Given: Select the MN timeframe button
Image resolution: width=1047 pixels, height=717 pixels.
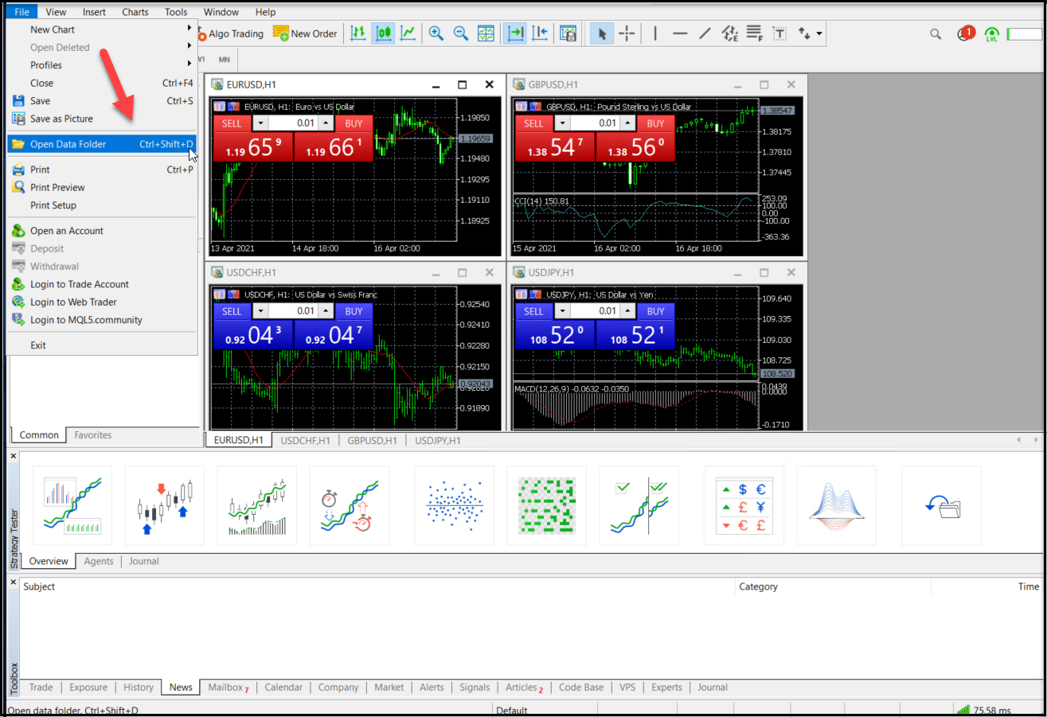Looking at the screenshot, I should pos(225,60).
